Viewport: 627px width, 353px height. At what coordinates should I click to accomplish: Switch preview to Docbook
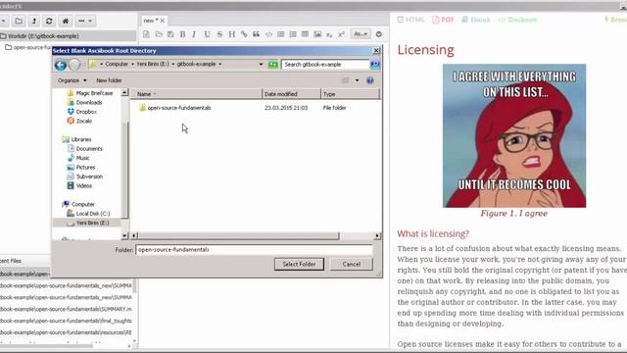coord(517,20)
